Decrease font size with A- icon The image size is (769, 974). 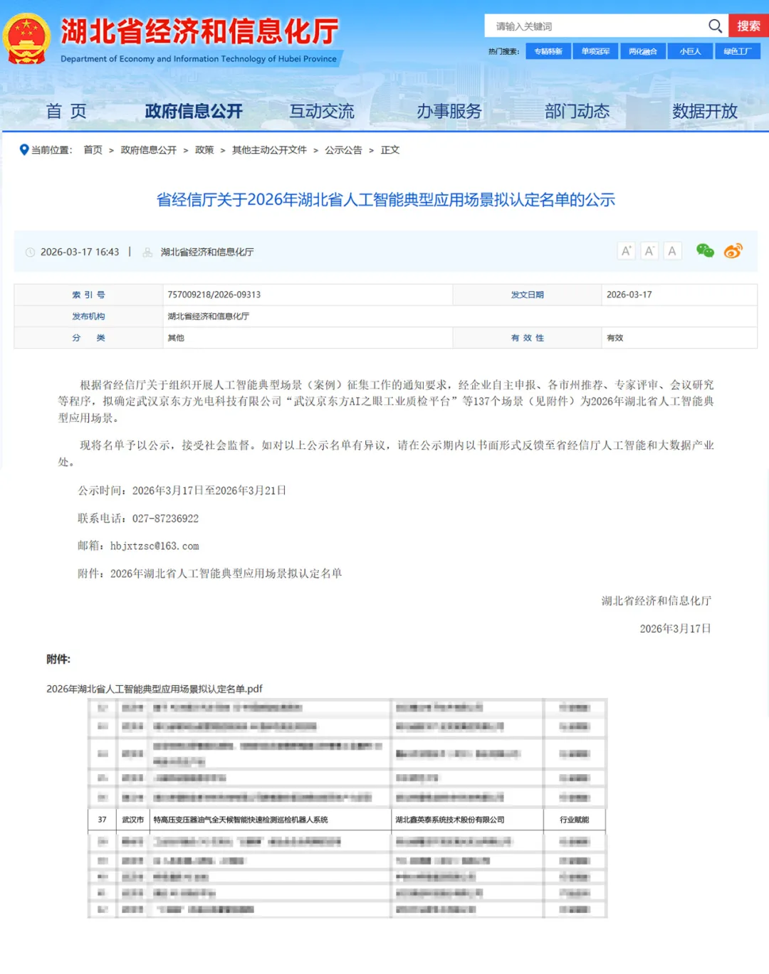pyautogui.click(x=649, y=251)
